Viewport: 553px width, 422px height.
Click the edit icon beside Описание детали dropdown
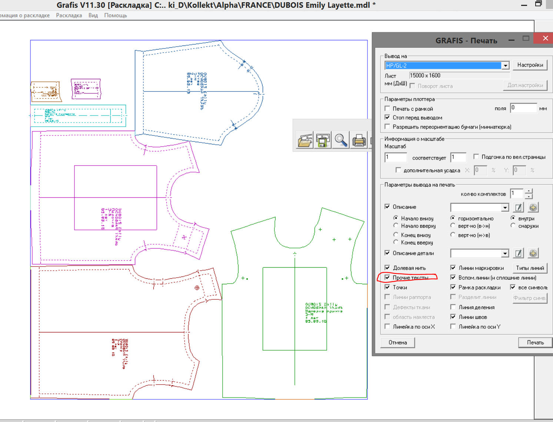(x=519, y=253)
